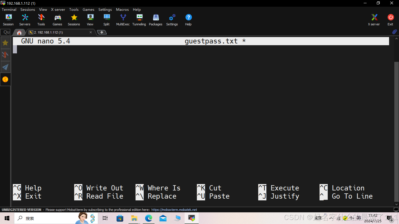Open the Tools menu in the menu bar
The width and height of the screenshot is (399, 224).
74,9
